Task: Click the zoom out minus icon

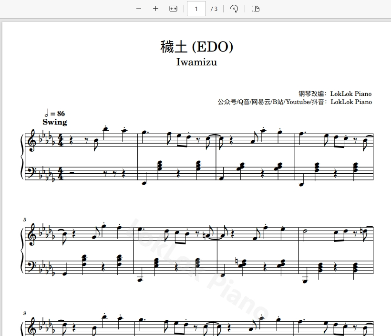Action: pyautogui.click(x=139, y=9)
